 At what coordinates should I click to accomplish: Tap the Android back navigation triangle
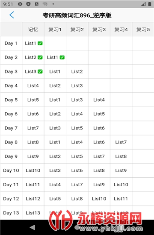pos(32,227)
